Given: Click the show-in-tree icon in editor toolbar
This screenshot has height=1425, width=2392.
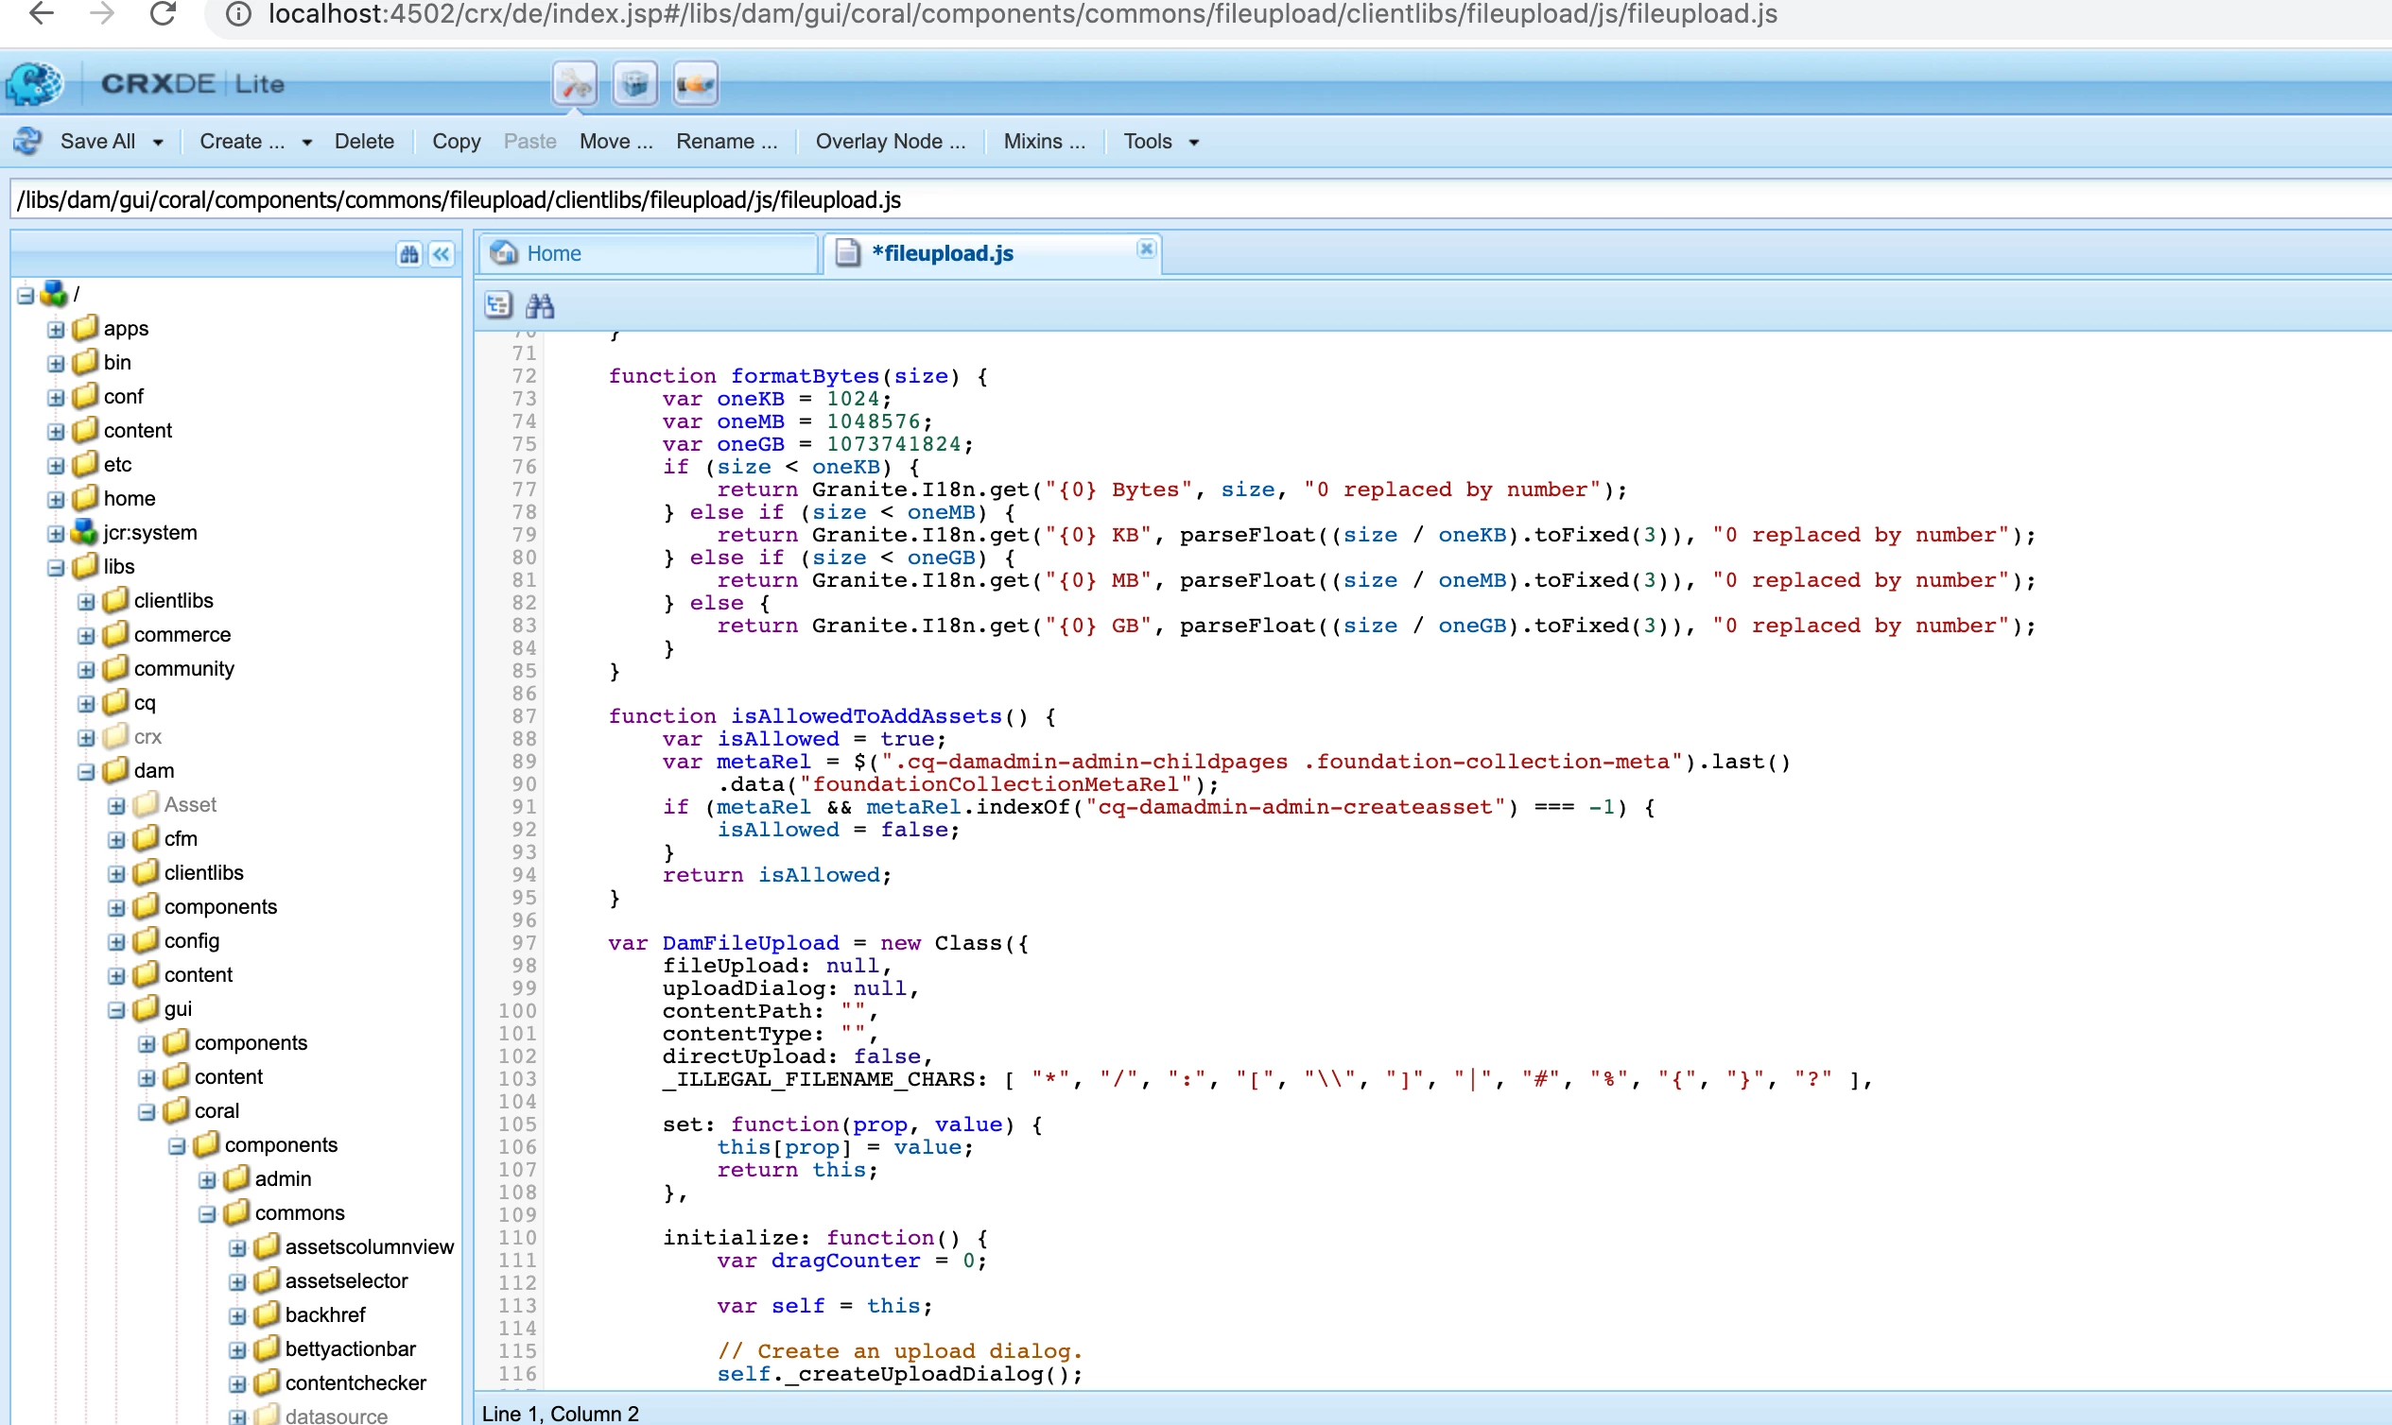Looking at the screenshot, I should 498,305.
